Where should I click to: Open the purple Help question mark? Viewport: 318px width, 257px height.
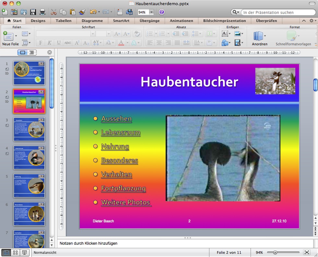pyautogui.click(x=161, y=12)
